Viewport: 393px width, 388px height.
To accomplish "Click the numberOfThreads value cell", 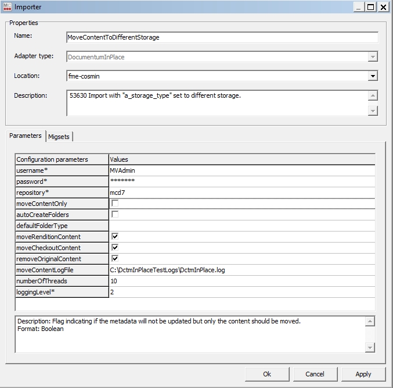I will (x=241, y=281).
